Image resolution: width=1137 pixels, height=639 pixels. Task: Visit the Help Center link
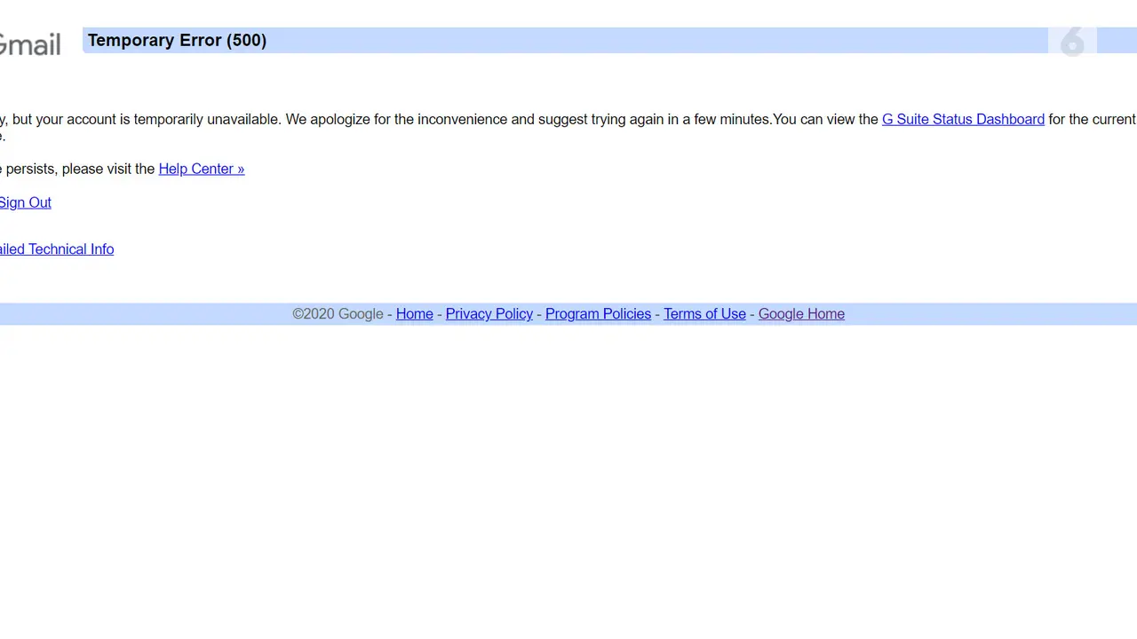[x=202, y=169]
